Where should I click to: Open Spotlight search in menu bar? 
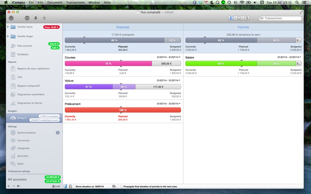point(297,2)
